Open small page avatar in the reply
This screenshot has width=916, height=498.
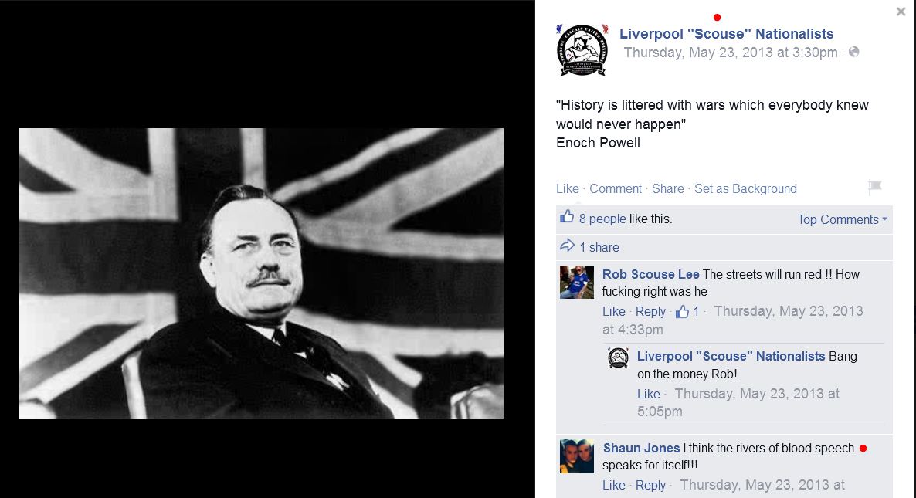(x=618, y=357)
